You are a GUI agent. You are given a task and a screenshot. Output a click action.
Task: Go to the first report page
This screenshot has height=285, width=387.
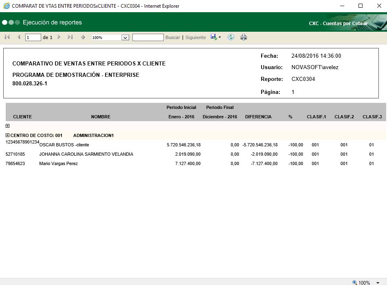pyautogui.click(x=7, y=37)
